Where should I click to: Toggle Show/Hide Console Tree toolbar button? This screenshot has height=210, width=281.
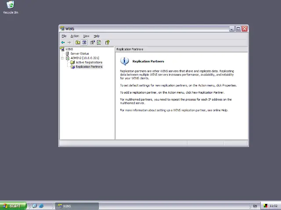click(84, 42)
